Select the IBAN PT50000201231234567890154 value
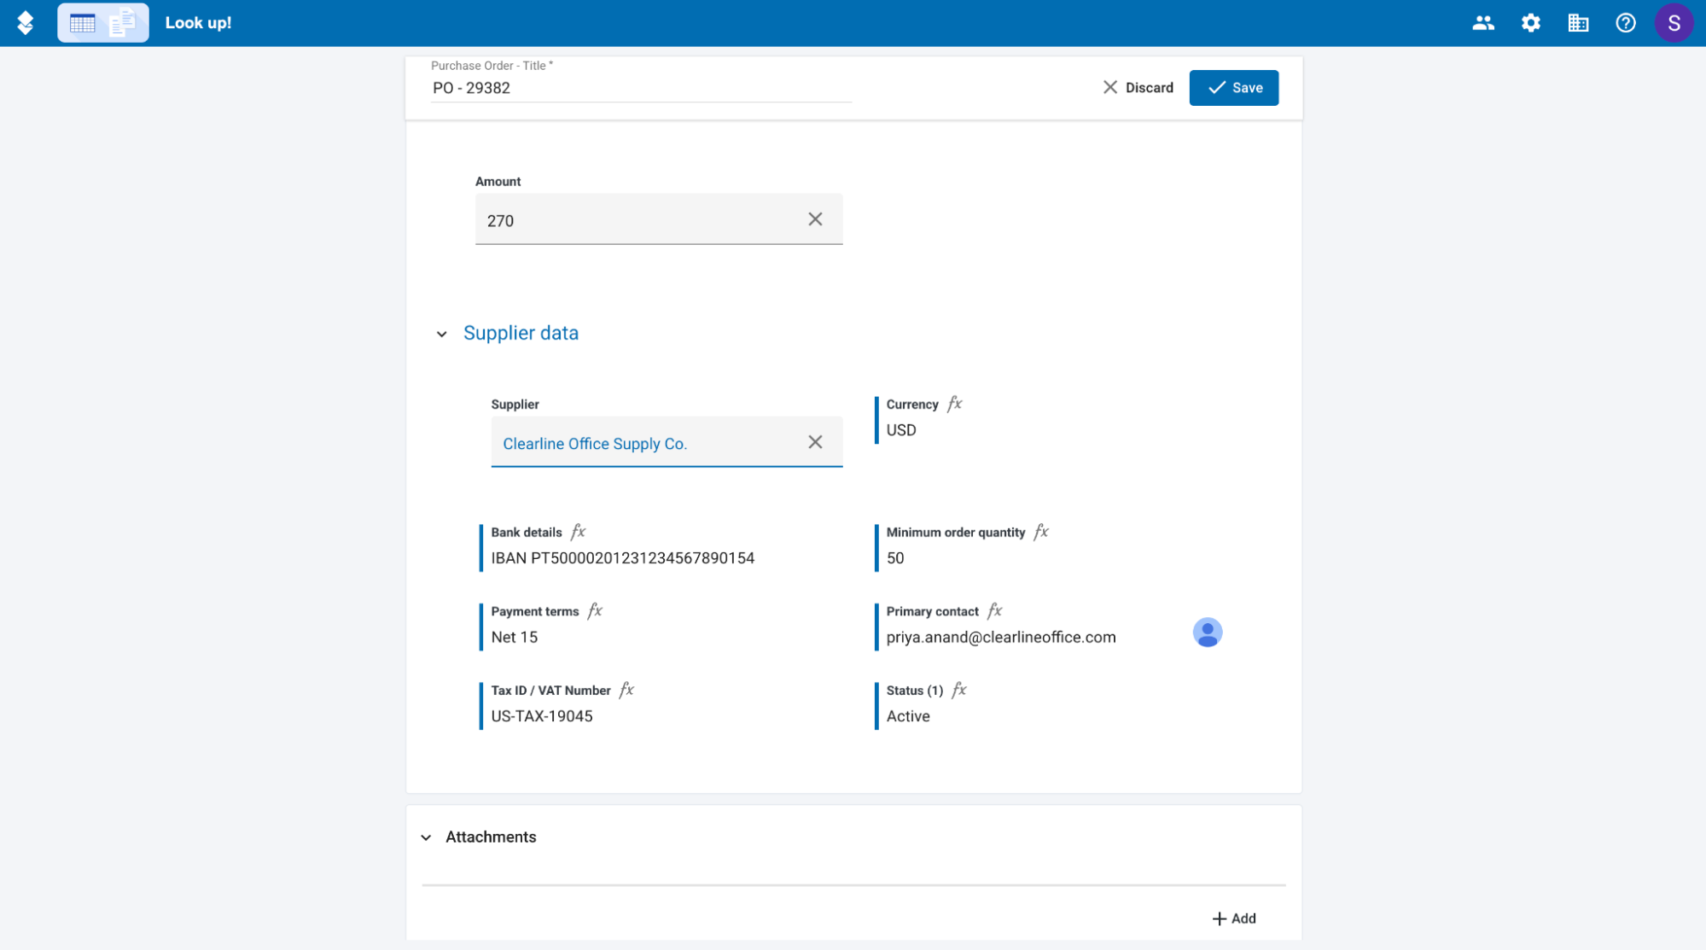 (x=623, y=558)
